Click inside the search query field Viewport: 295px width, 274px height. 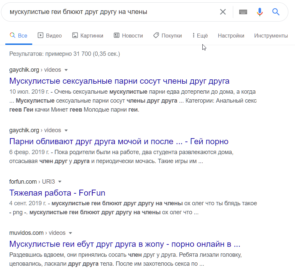[x=110, y=12]
